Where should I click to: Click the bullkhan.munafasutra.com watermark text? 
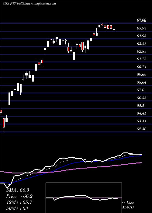37,4
